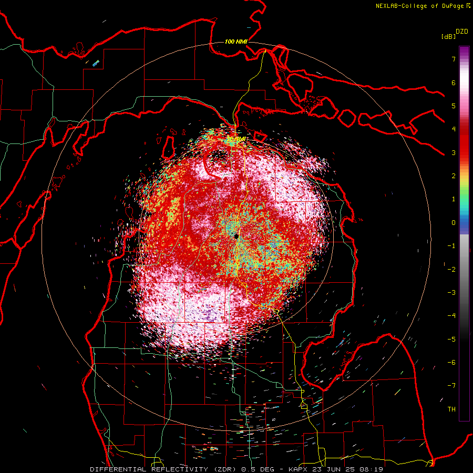This screenshot has height=473, width=473.
Task: Click the [dB] unit label
Action: pos(448,36)
